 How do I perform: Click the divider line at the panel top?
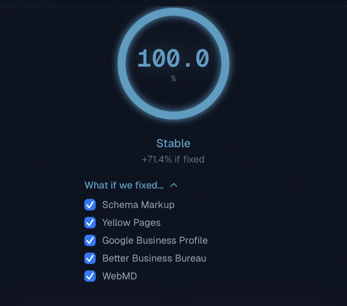pyautogui.click(x=173, y=6)
